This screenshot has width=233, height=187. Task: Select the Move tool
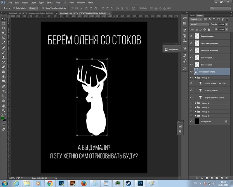click(3, 18)
